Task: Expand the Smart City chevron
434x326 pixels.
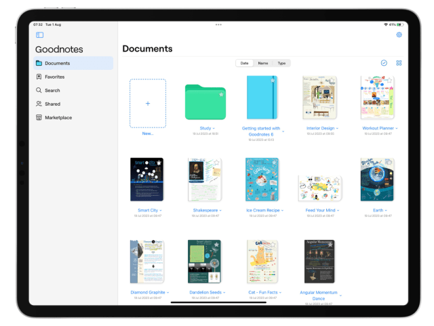Action: [161, 211]
